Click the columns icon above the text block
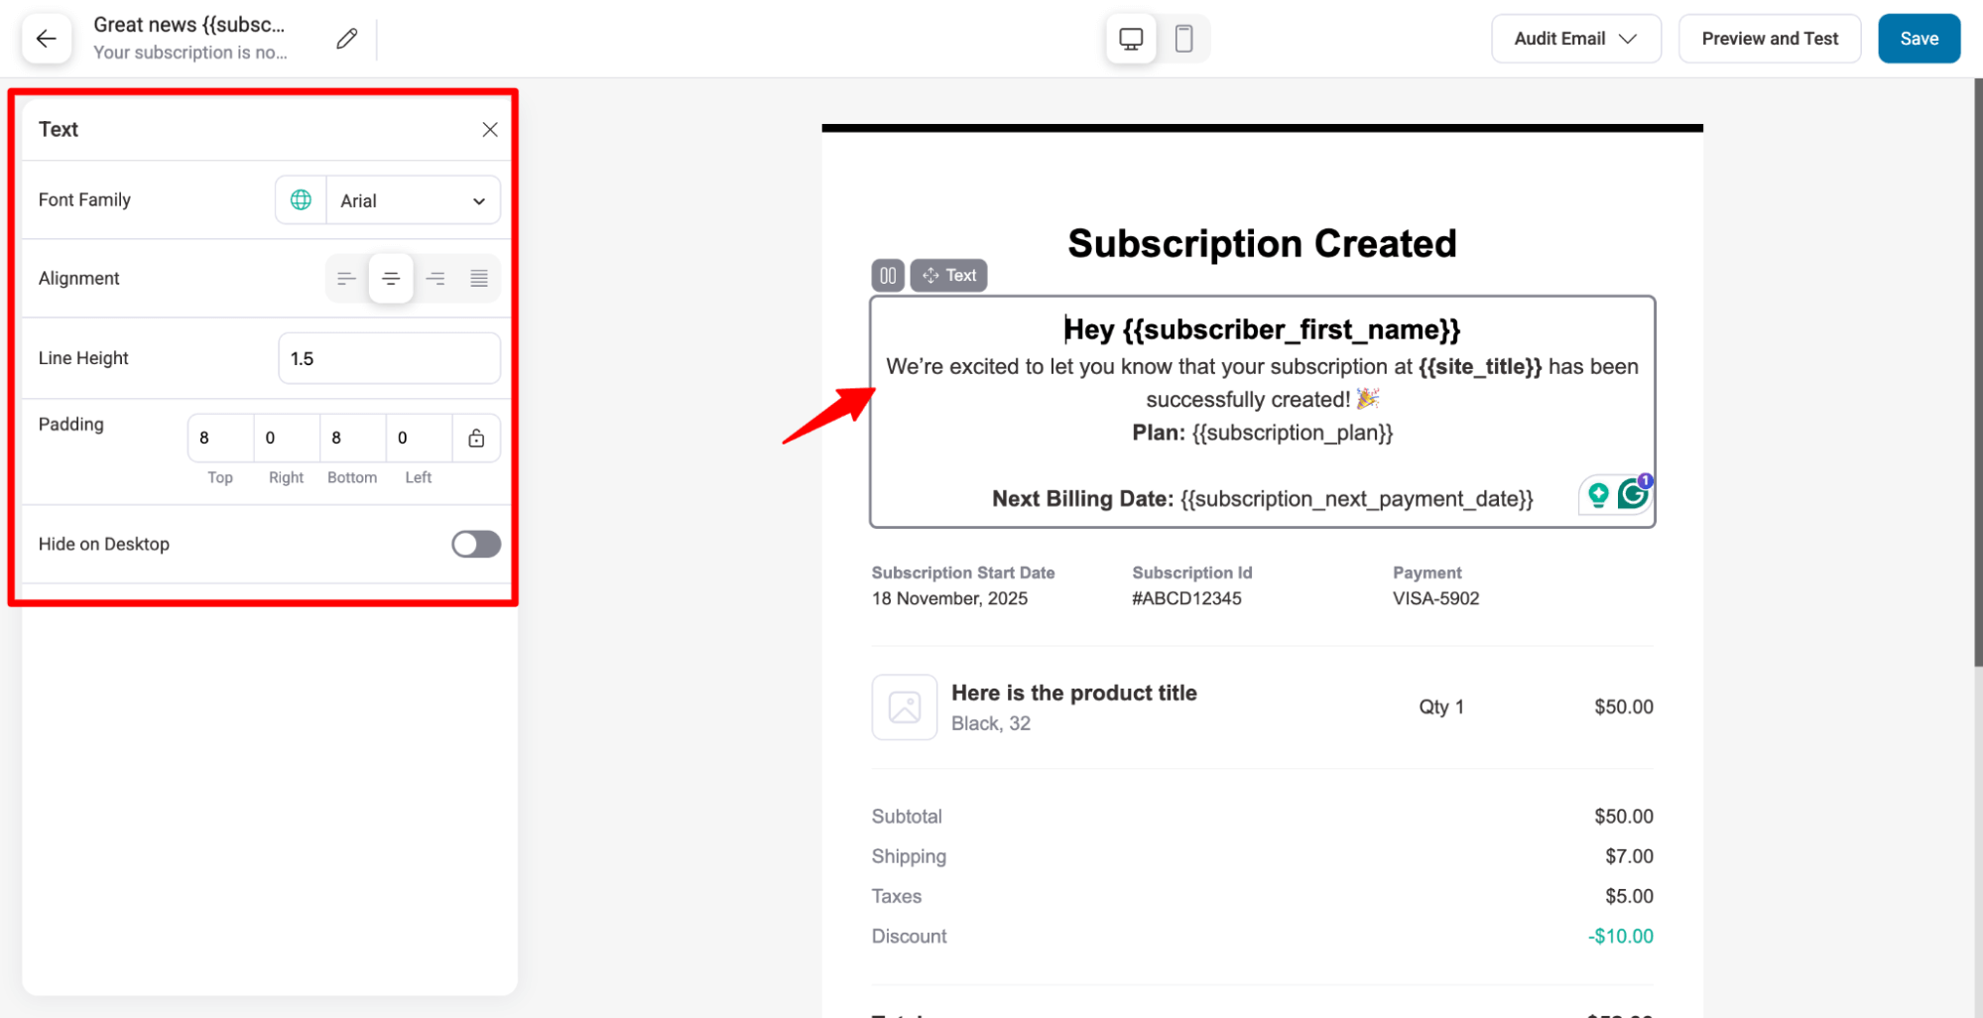Screen dimensions: 1983x1018 tap(888, 275)
